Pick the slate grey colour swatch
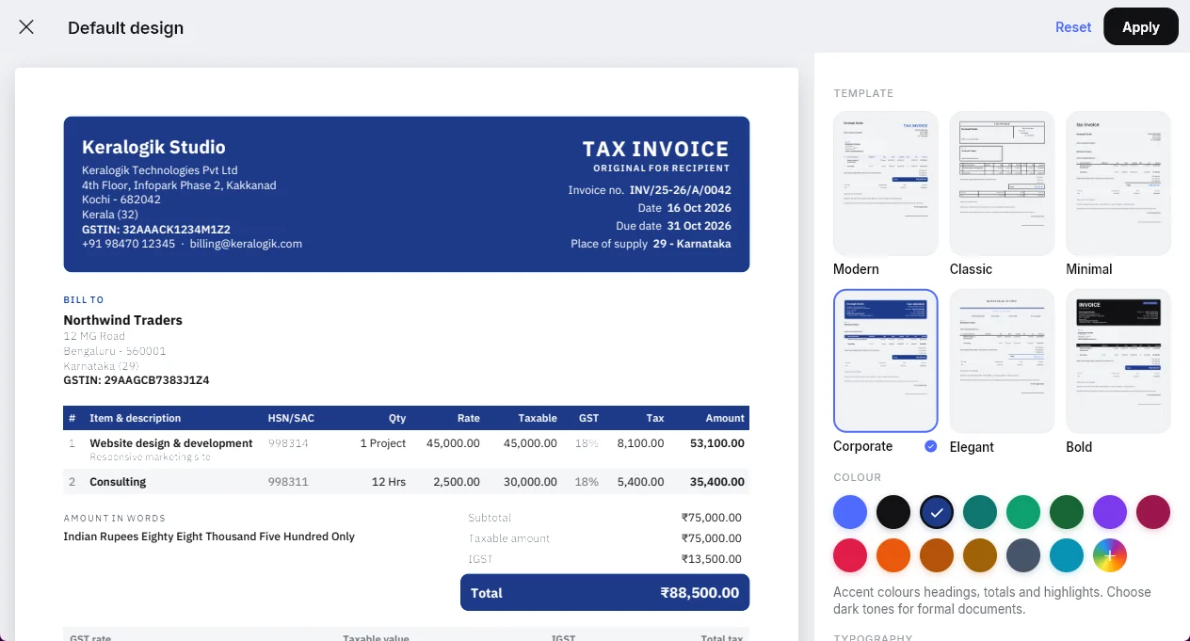The height and width of the screenshot is (641, 1190). pos(1023,555)
